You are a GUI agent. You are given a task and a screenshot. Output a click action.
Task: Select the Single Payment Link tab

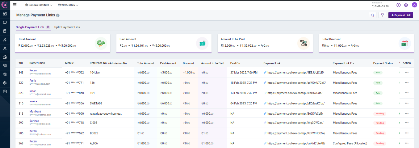30,27
